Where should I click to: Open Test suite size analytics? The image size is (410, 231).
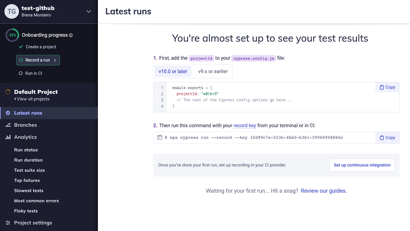pos(29,170)
